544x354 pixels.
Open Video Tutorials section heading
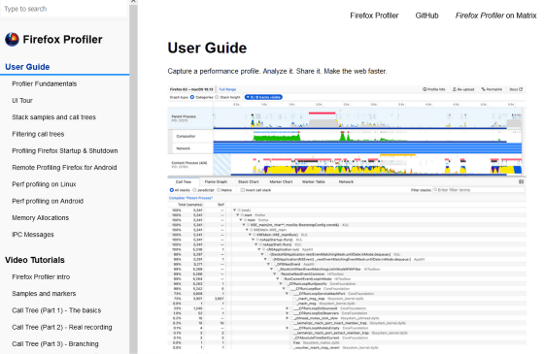pos(35,260)
